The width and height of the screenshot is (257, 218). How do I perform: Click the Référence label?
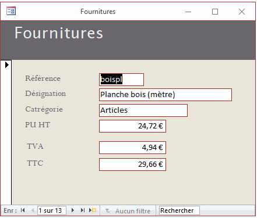point(43,78)
